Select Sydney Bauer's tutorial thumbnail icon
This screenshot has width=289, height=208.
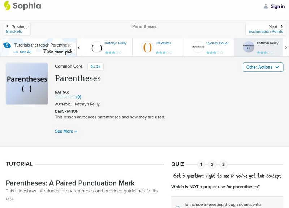click(198, 47)
